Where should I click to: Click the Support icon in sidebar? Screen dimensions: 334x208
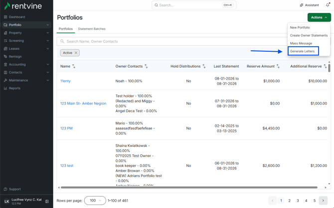[x=5, y=189]
